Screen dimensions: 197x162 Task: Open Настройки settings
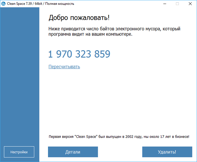click(x=19, y=152)
